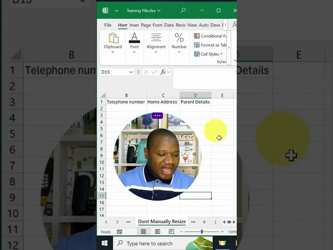Screen dimensions: 333x250
Task: Open the File menu
Action: point(108,25)
